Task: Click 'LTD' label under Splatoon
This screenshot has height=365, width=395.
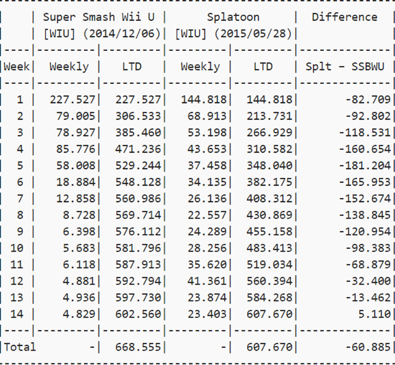Action: (263, 67)
